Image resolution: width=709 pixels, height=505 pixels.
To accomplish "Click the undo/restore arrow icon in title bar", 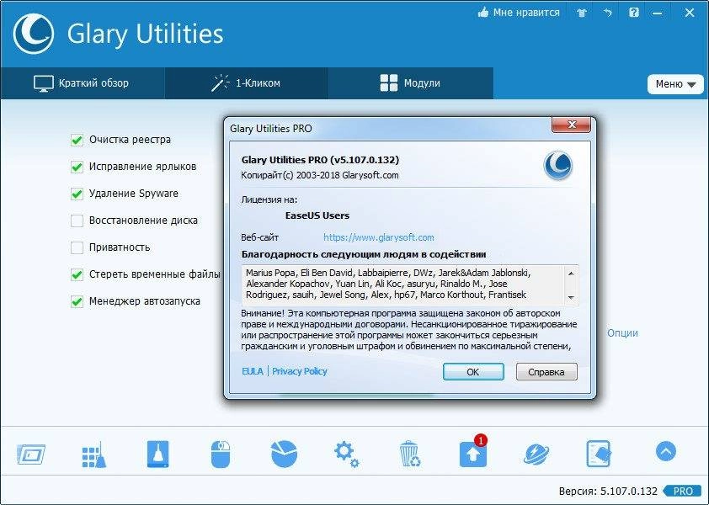I will click(608, 13).
